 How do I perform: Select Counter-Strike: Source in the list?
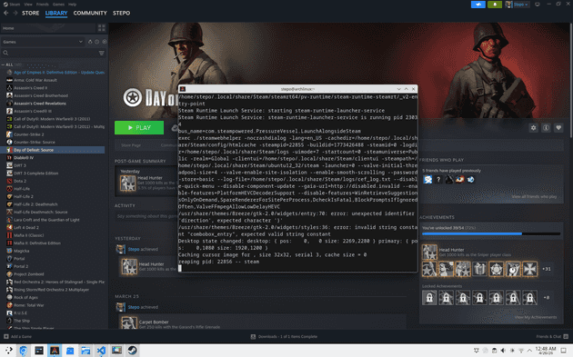pos(55,142)
